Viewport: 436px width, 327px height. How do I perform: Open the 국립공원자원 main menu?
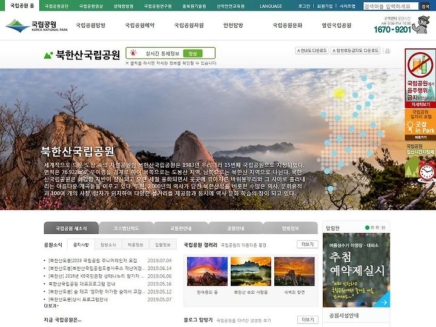tap(189, 25)
